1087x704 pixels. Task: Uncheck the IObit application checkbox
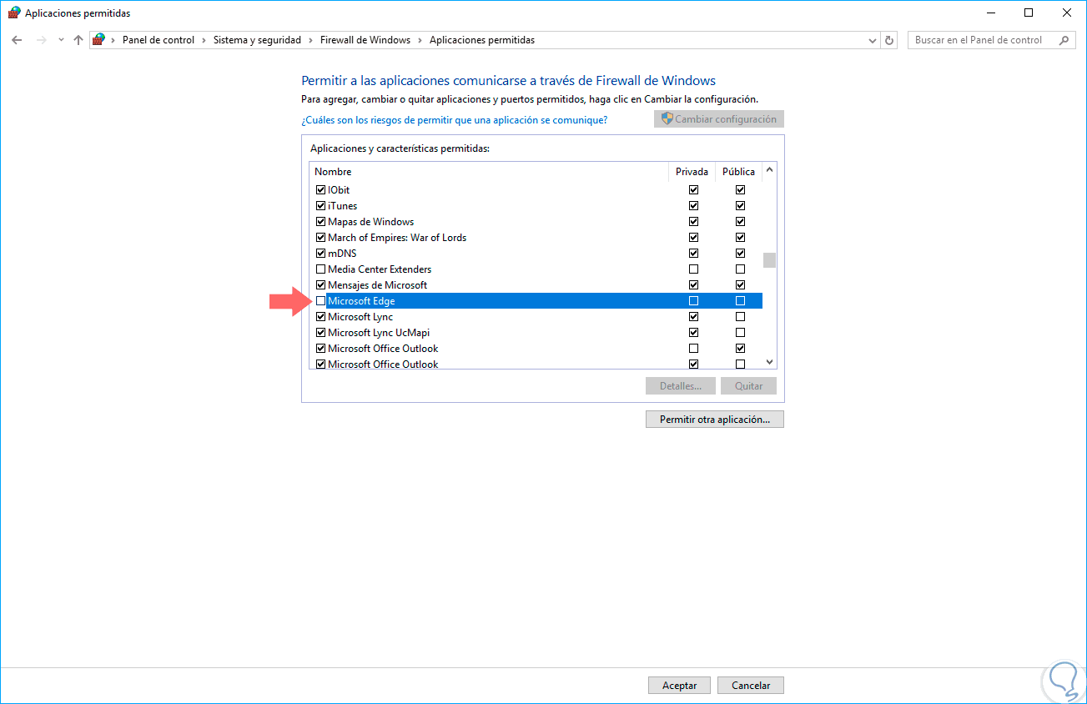click(x=321, y=190)
